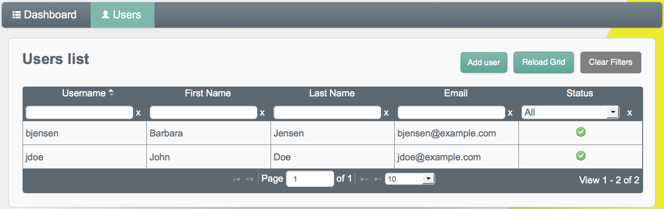This screenshot has width=664, height=209.
Task: Click the Add user button
Action: (x=484, y=62)
